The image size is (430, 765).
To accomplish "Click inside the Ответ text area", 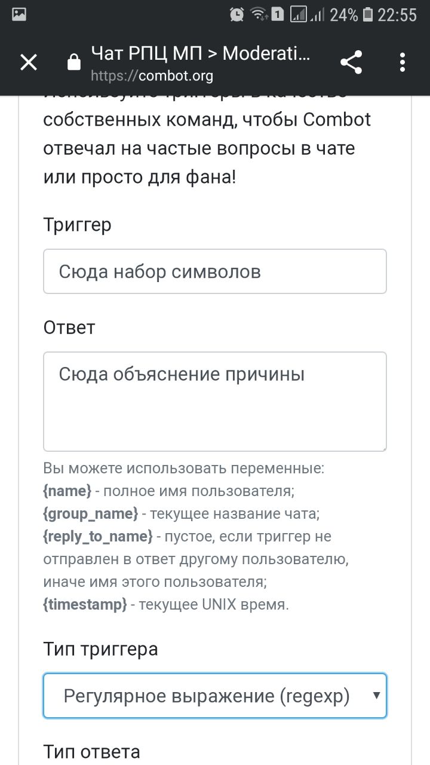I will point(215,402).
